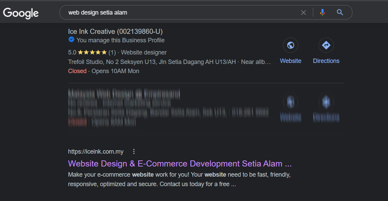Open the Ice Ink Creative business listing title
This screenshot has width=388, height=201.
(115, 31)
